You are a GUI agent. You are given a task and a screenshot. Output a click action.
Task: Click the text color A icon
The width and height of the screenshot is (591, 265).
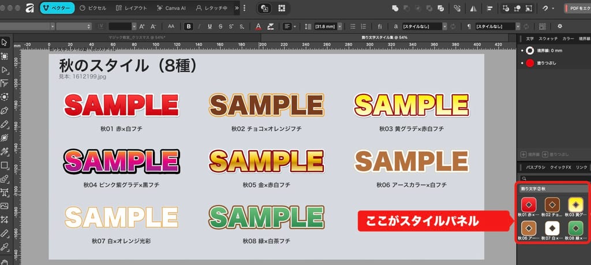click(x=259, y=26)
